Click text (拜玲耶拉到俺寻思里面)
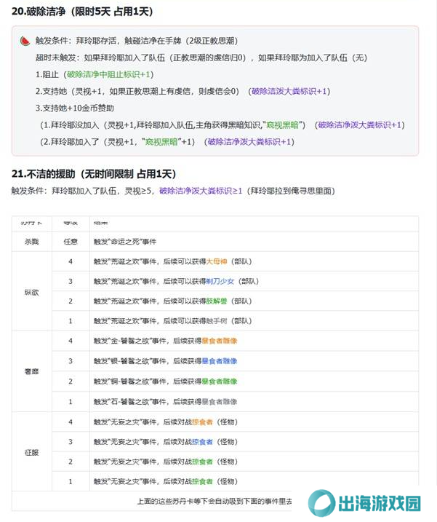The image size is (437, 522). pyautogui.click(x=291, y=191)
